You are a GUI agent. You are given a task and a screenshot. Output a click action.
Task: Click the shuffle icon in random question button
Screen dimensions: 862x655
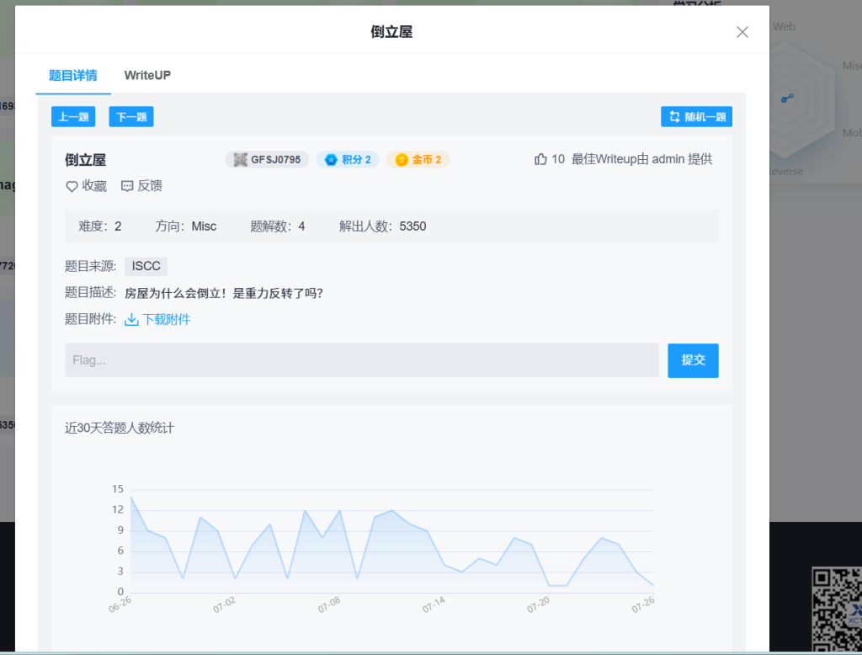[x=674, y=117]
